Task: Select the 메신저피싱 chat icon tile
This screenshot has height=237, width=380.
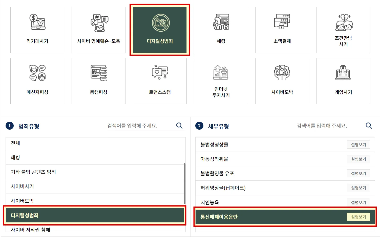Action: (37, 81)
